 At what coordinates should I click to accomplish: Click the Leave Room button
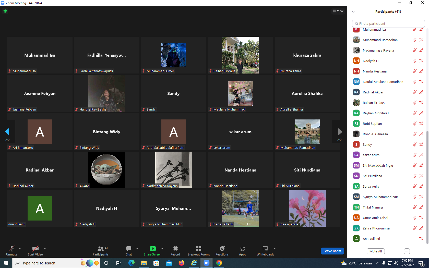click(x=332, y=251)
